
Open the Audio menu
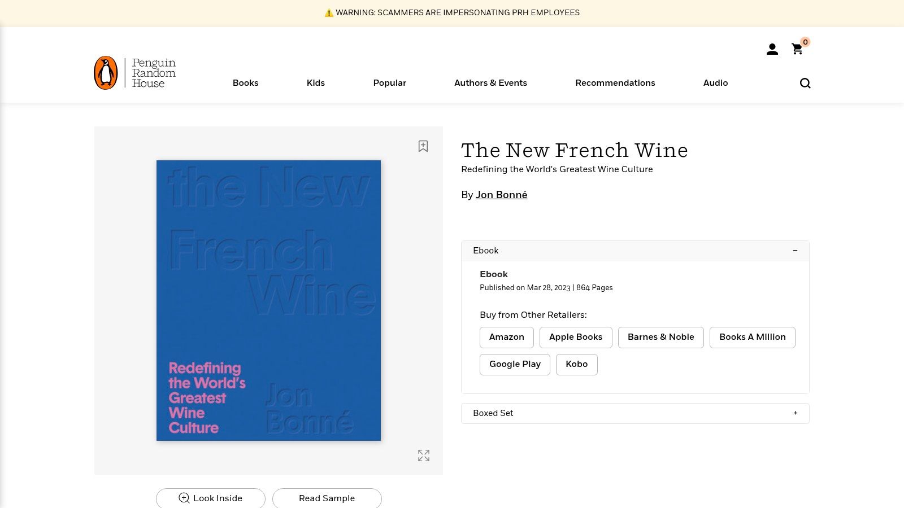(x=715, y=83)
